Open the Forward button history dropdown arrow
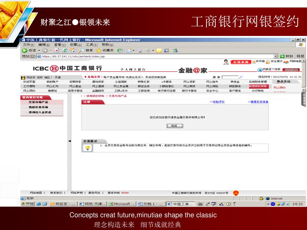307x230 pixels. [51, 50]
